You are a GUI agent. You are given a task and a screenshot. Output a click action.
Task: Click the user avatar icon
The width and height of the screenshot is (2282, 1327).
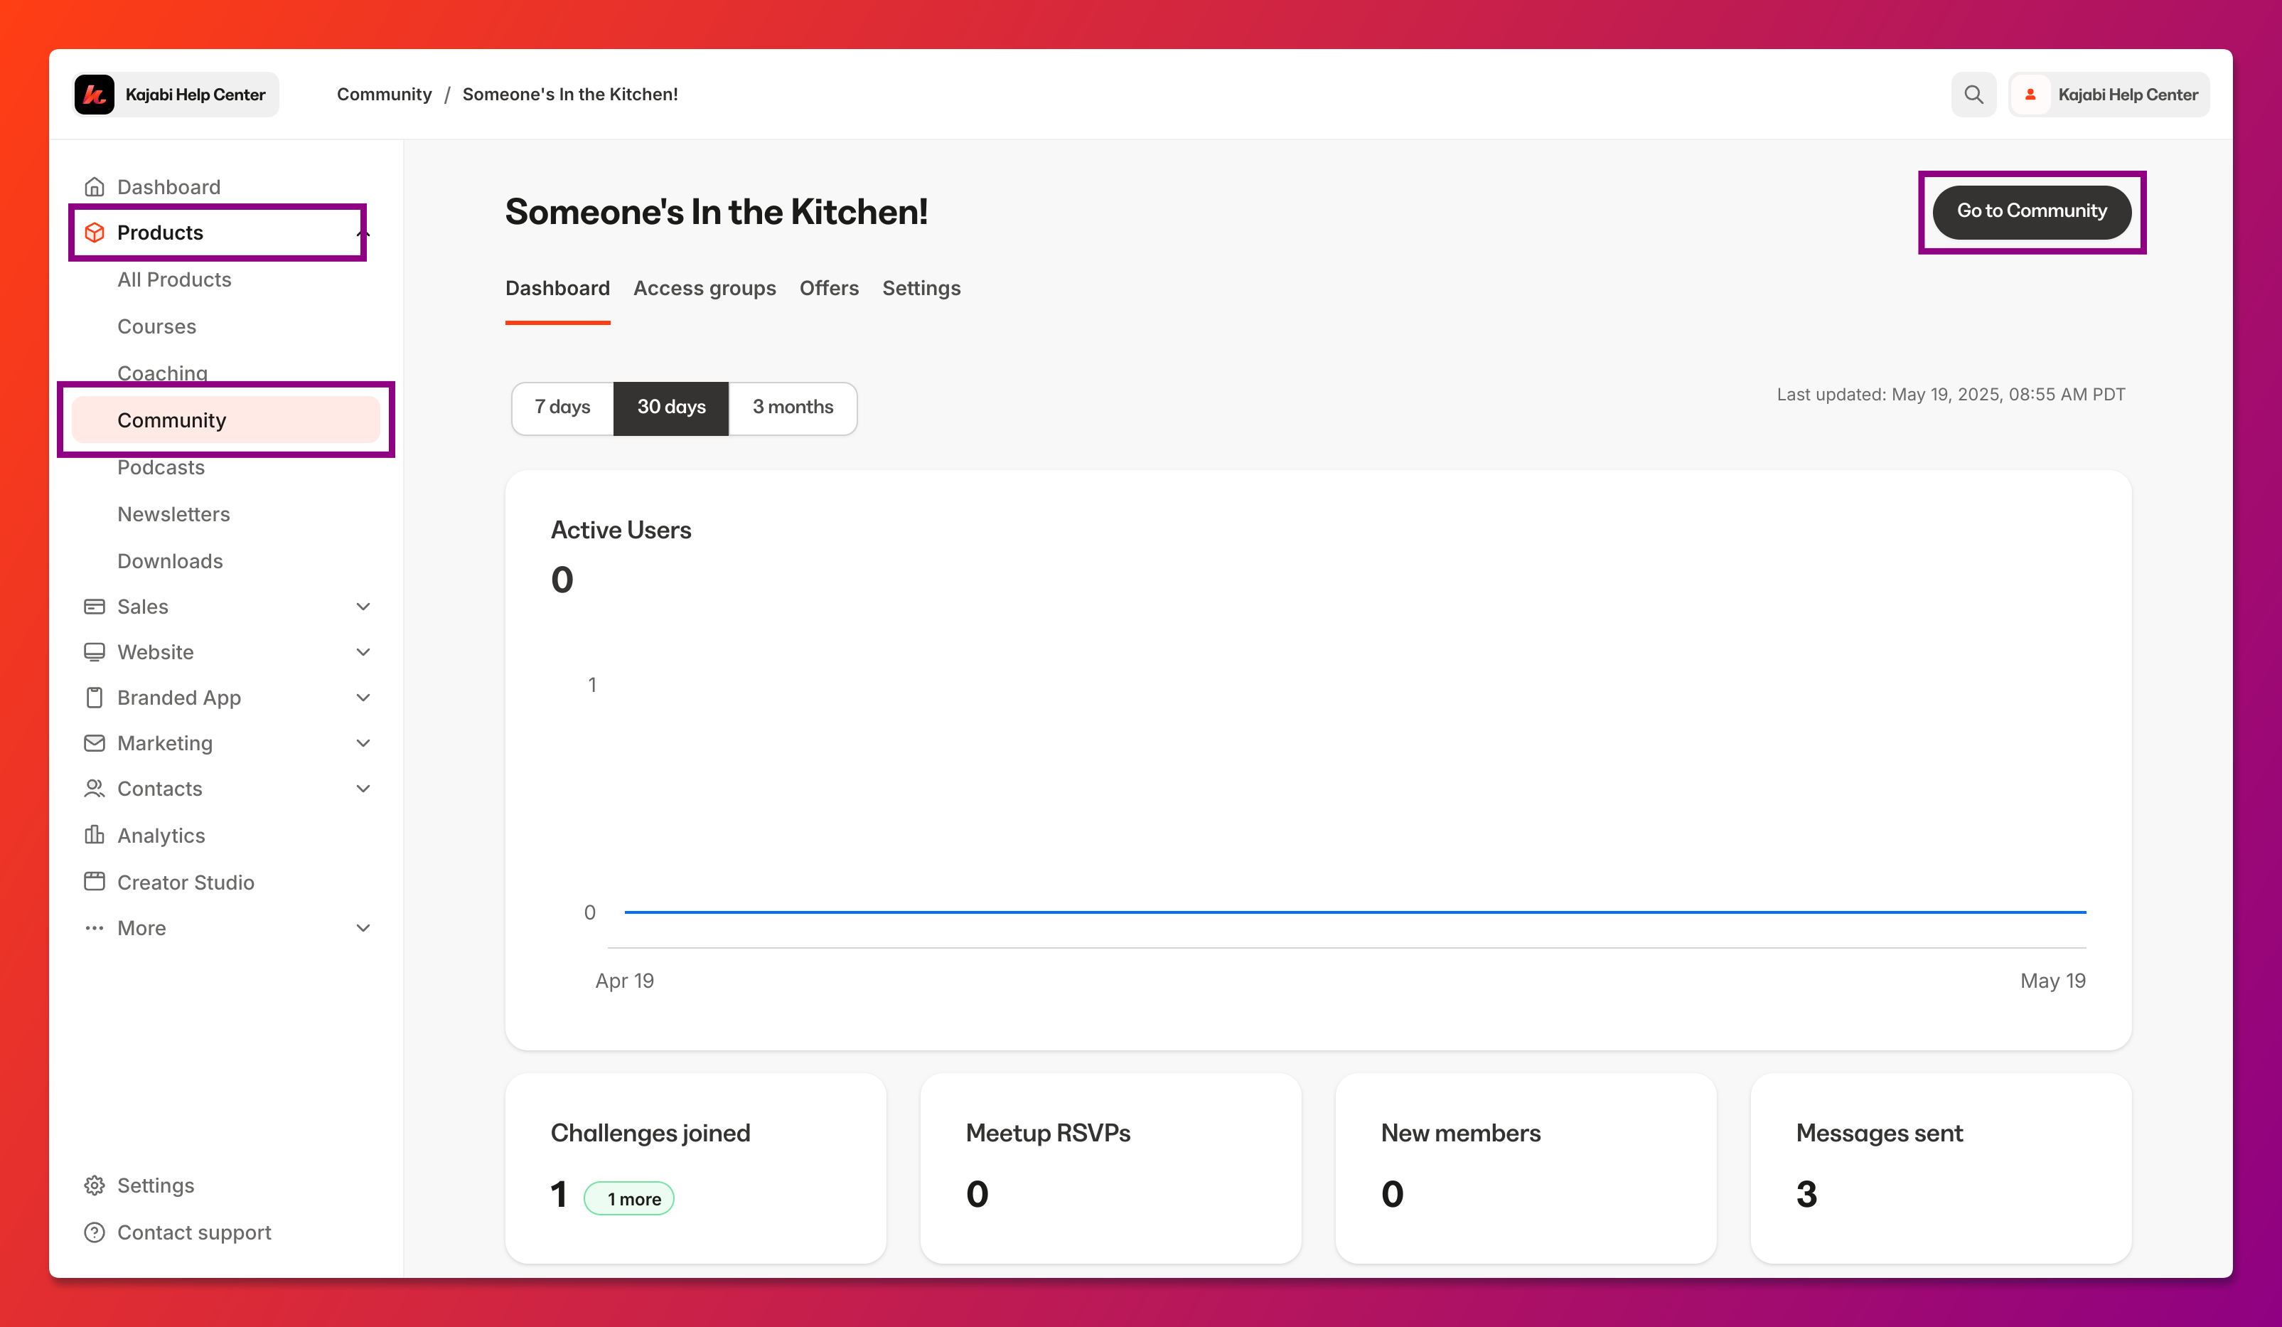(x=2030, y=94)
